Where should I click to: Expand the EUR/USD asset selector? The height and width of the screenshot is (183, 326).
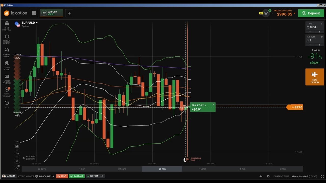30,23
